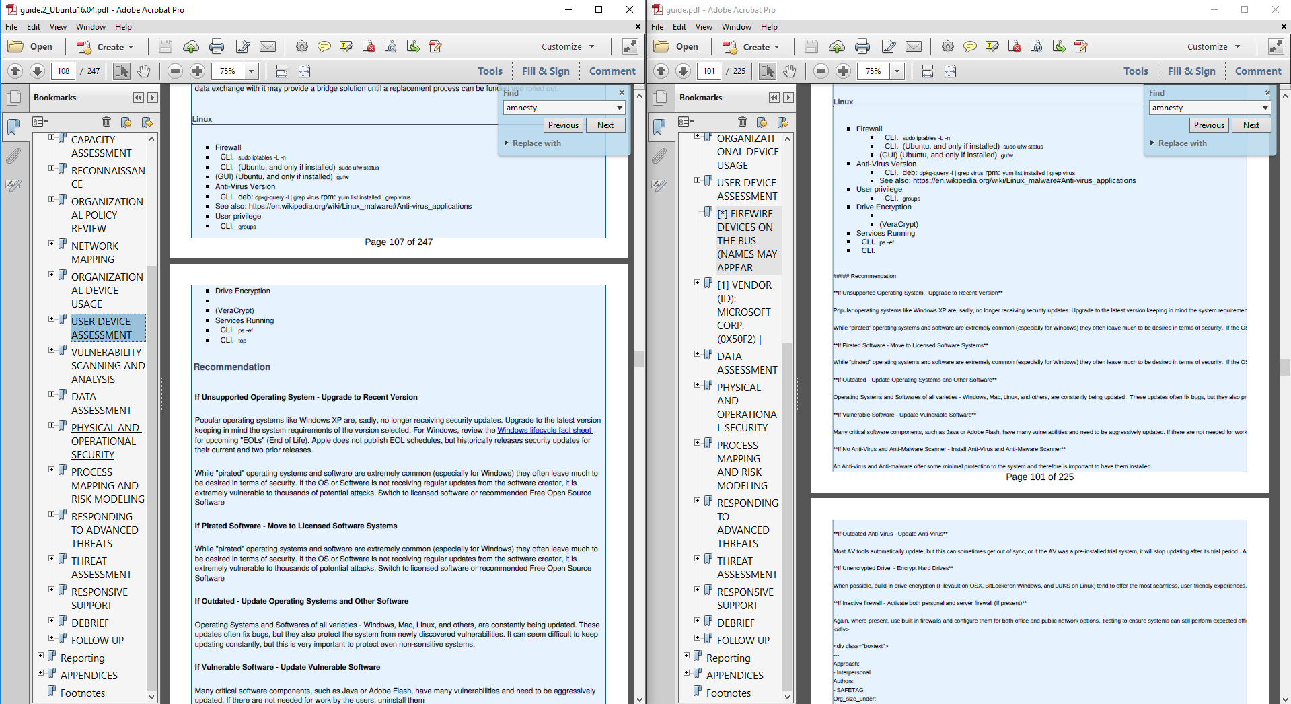Expand NETWORK MAPPING bookmark in guide.2_Ubuntu16.04 window

pos(51,244)
